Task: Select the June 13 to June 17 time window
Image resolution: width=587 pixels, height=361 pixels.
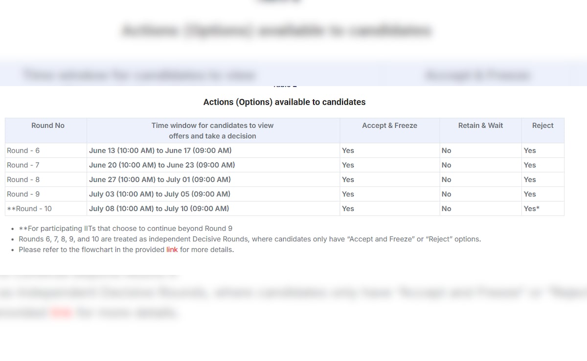Action: [160, 151]
